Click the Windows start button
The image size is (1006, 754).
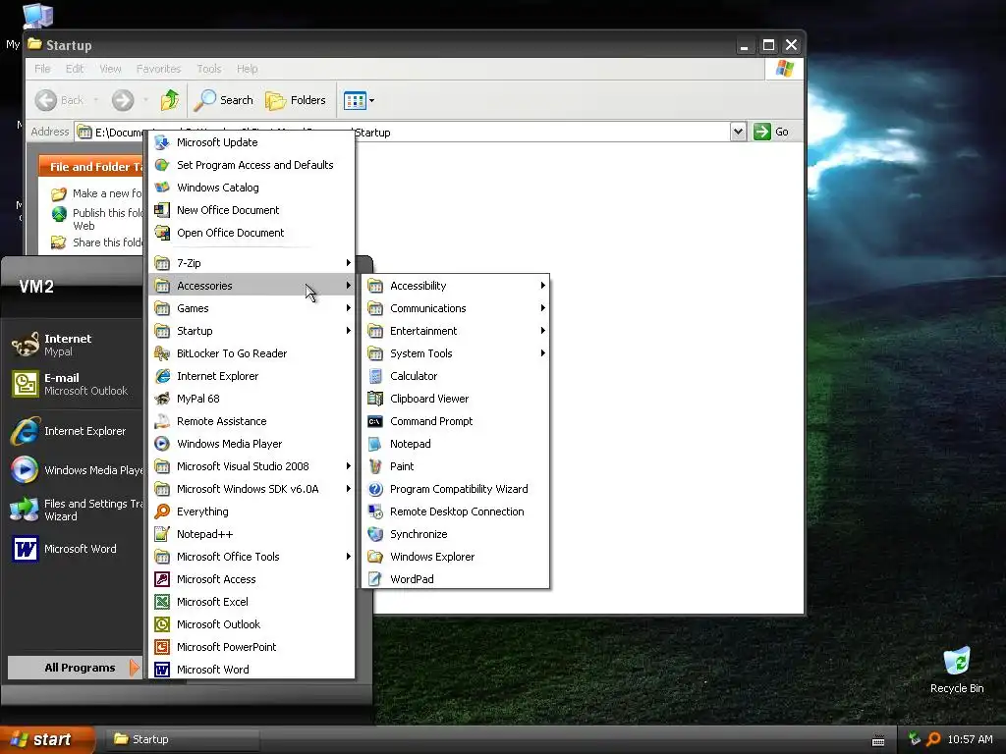point(47,739)
